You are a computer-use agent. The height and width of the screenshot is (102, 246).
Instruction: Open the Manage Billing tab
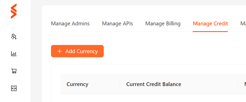(x=163, y=23)
